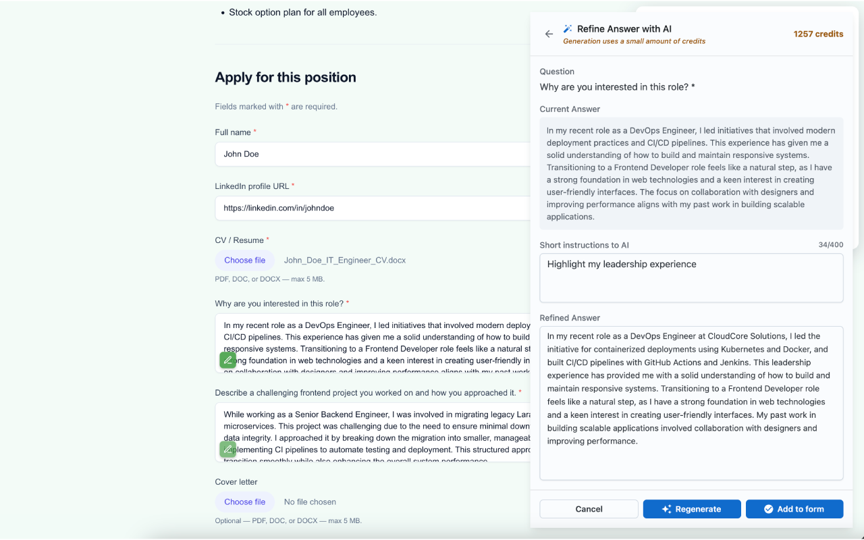This screenshot has width=864, height=540.
Task: Click the sparkle icon inside Regenerate button
Action: click(x=665, y=509)
